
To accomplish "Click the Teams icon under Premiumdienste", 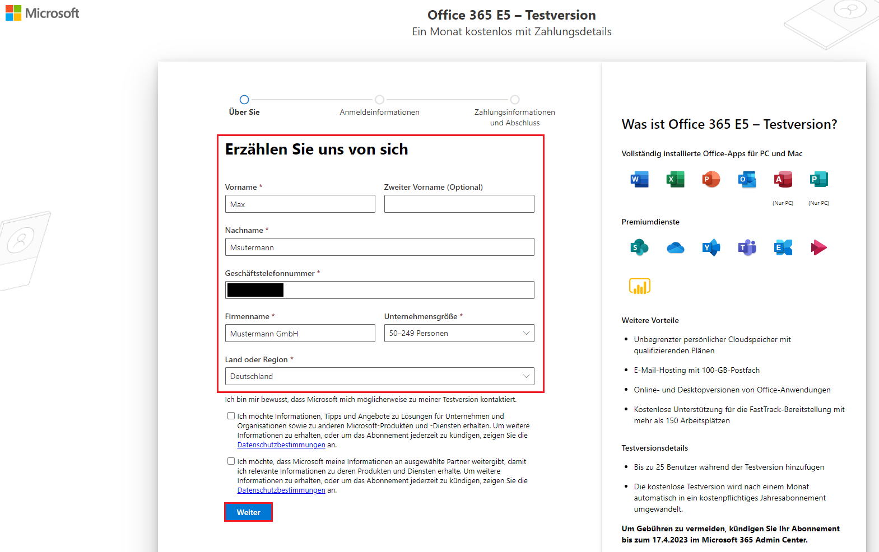I will tap(747, 247).
